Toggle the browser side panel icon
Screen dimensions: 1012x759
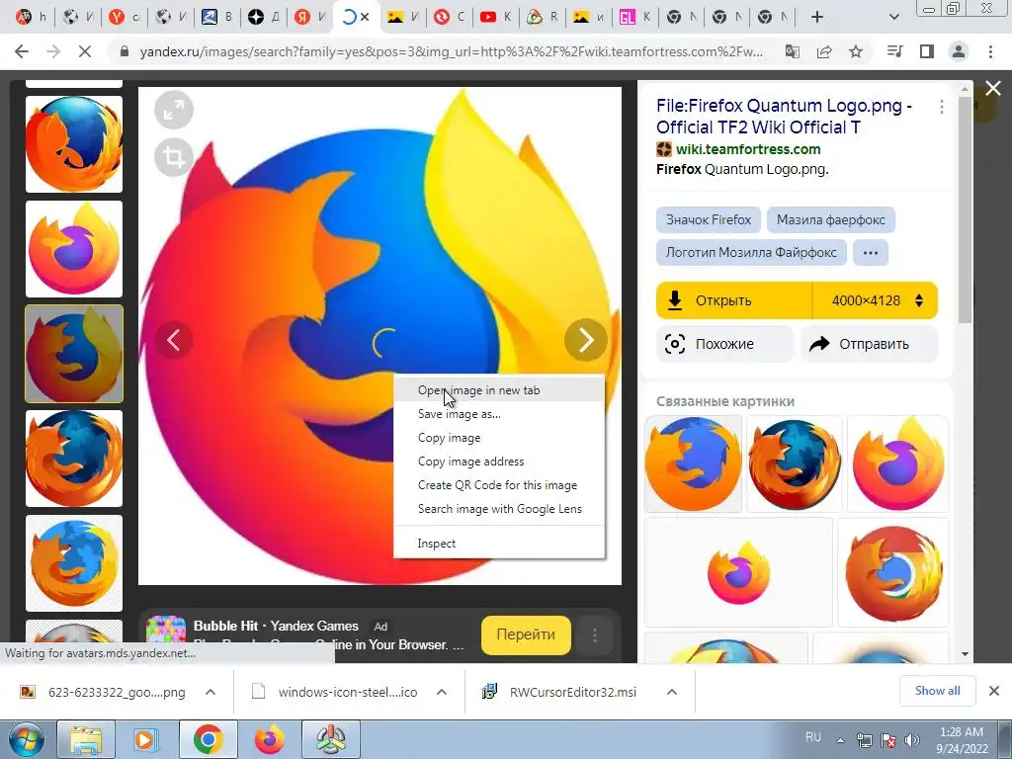(927, 52)
